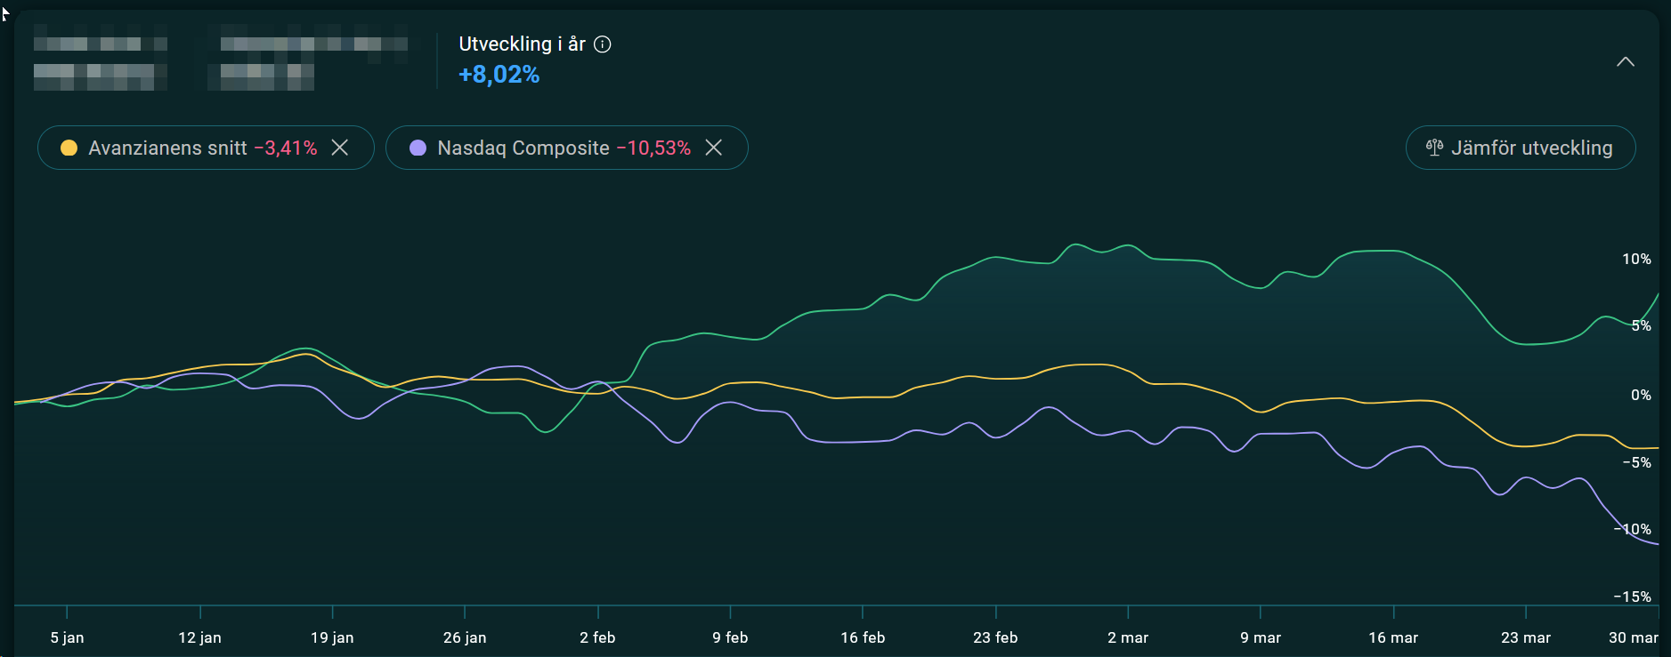Click the +8,02% yearly development value
1671x657 pixels.
[499, 75]
